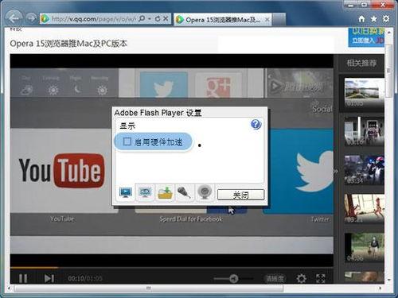The image size is (398, 298).
Task: Open the video player settings gear
Action: pyautogui.click(x=301, y=278)
